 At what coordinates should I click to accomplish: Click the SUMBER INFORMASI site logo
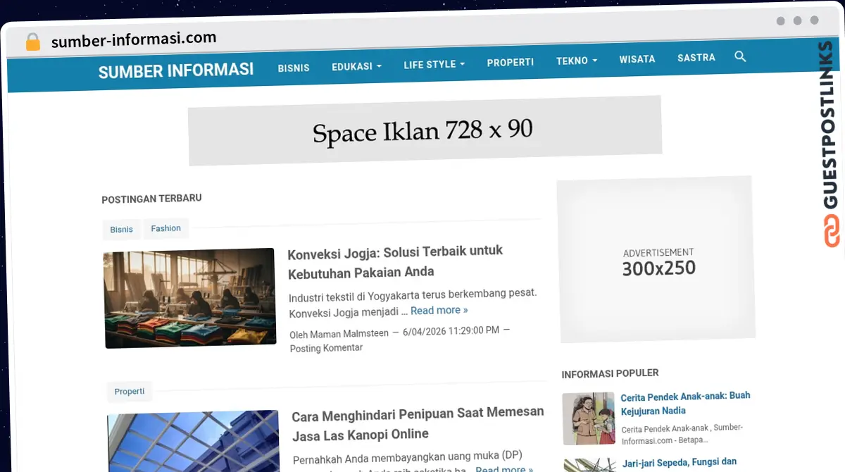coord(176,70)
